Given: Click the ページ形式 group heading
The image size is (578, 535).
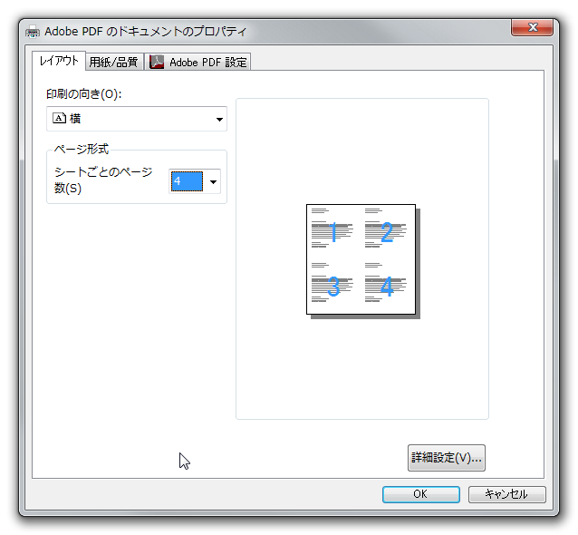Looking at the screenshot, I should click(82, 149).
